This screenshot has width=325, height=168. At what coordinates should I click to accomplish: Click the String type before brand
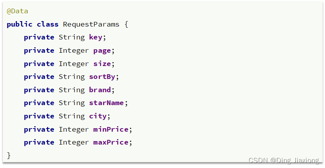[x=72, y=90]
